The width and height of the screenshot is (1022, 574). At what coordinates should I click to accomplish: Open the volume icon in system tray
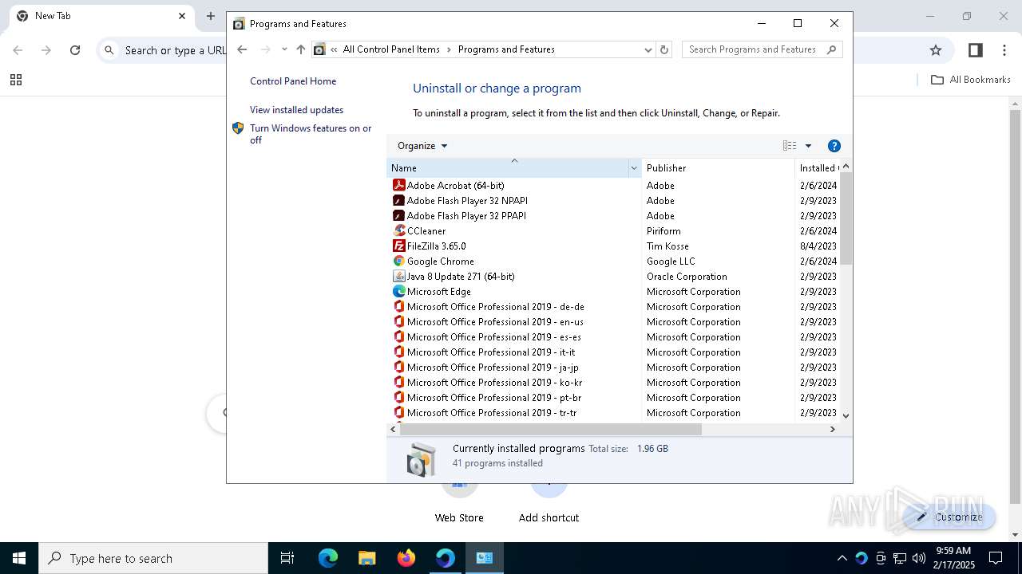[x=918, y=558]
